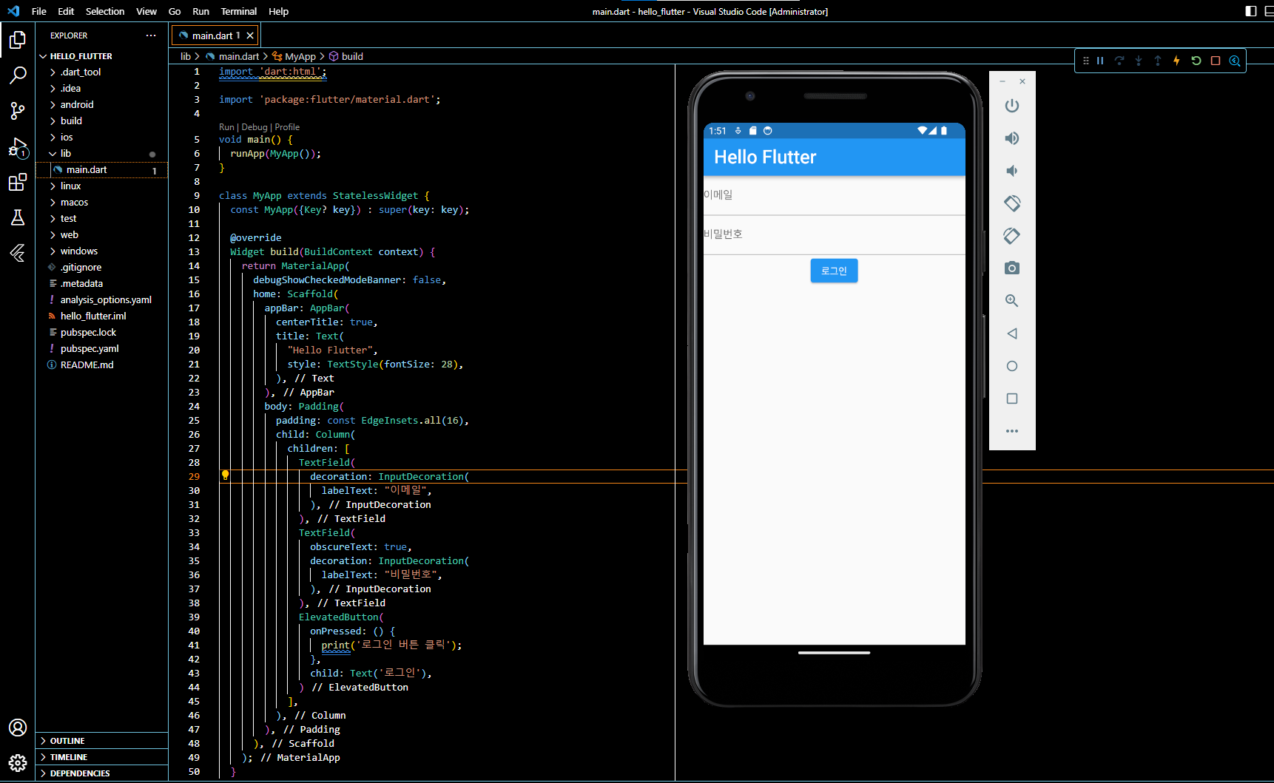Image resolution: width=1274 pixels, height=783 pixels.
Task: Tap emulator Overview square button
Action: [x=1012, y=399]
